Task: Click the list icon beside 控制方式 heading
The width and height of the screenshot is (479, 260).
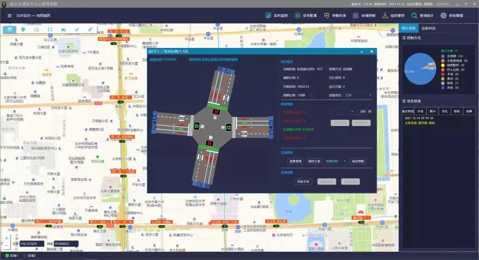Action: pos(404,38)
